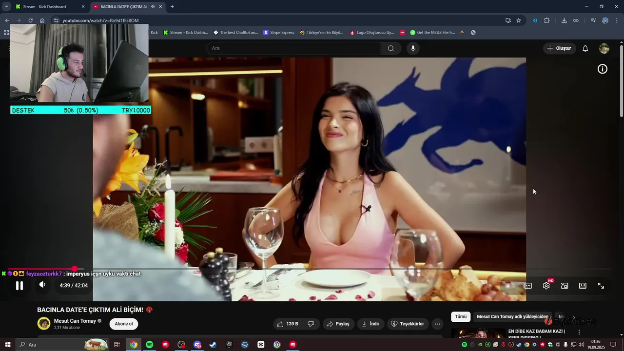Open the Windows Start menu
Image resolution: width=624 pixels, height=351 pixels.
[7, 345]
